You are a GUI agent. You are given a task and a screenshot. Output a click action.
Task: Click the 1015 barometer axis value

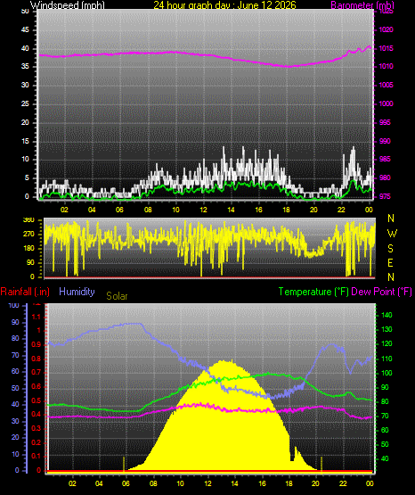click(x=386, y=48)
